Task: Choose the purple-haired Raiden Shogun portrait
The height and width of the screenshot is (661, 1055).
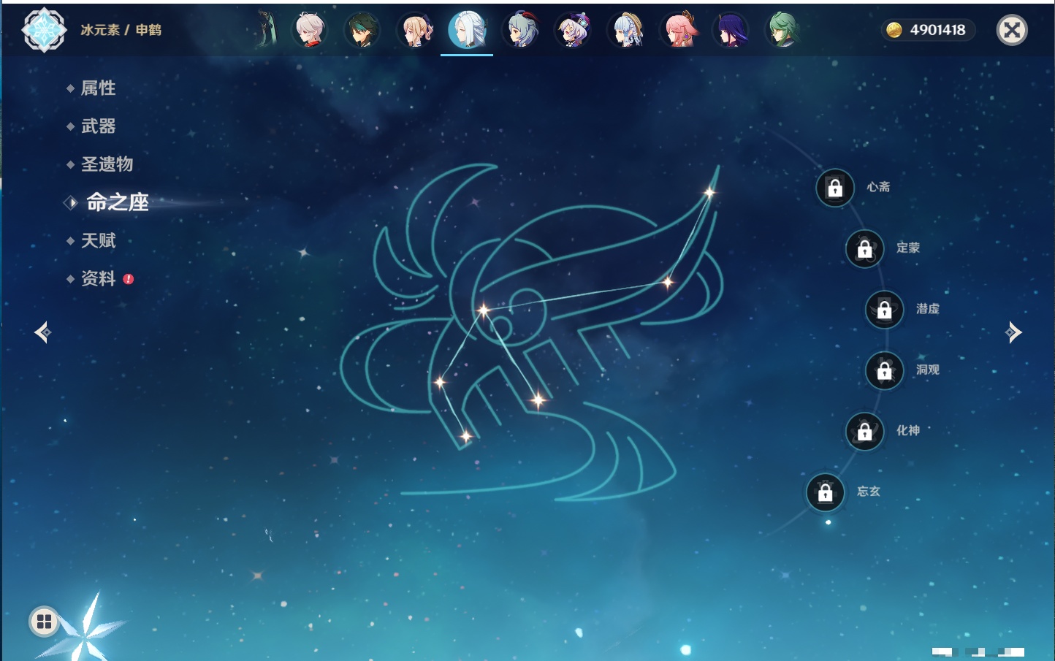Action: pos(731,31)
